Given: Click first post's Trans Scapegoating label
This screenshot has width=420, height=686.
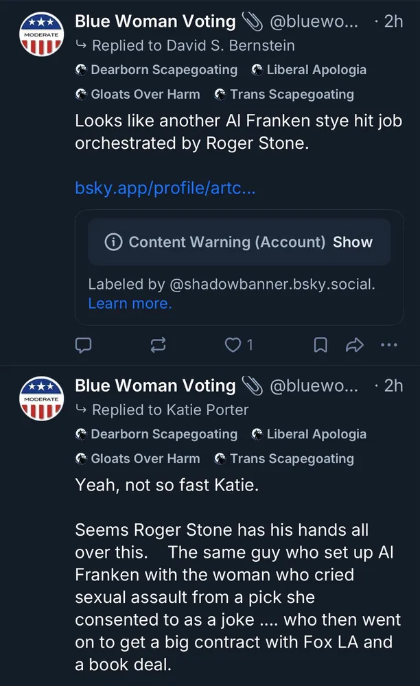Looking at the screenshot, I should click(284, 95).
